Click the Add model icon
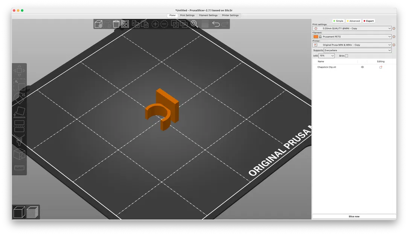The image size is (408, 235). point(99,24)
